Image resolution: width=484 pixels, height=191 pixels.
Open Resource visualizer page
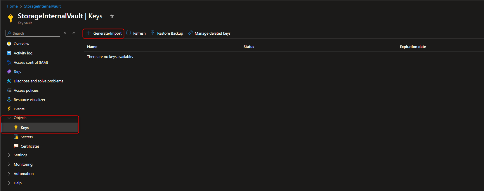tap(30, 100)
